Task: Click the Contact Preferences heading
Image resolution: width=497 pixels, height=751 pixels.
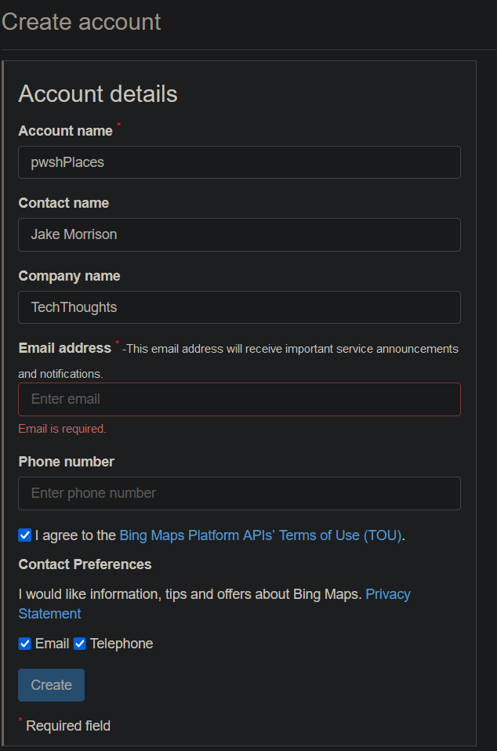Action: 85,564
